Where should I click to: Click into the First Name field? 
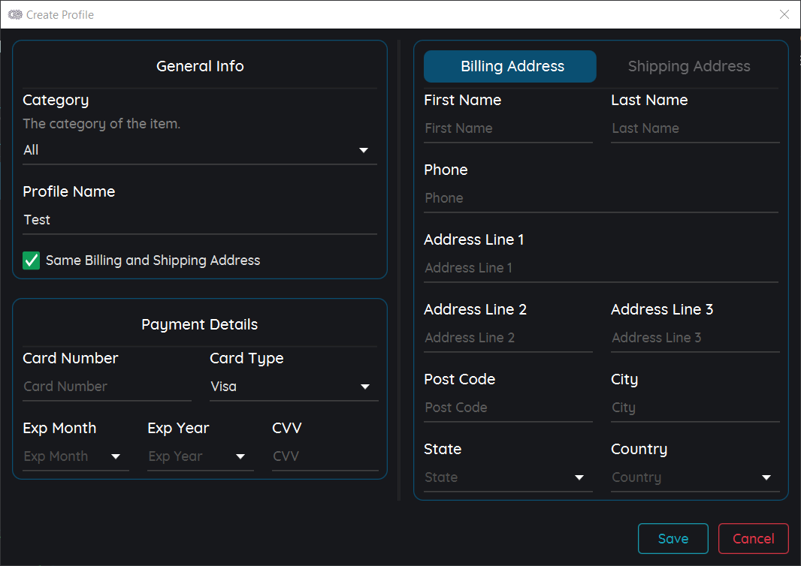coord(508,128)
